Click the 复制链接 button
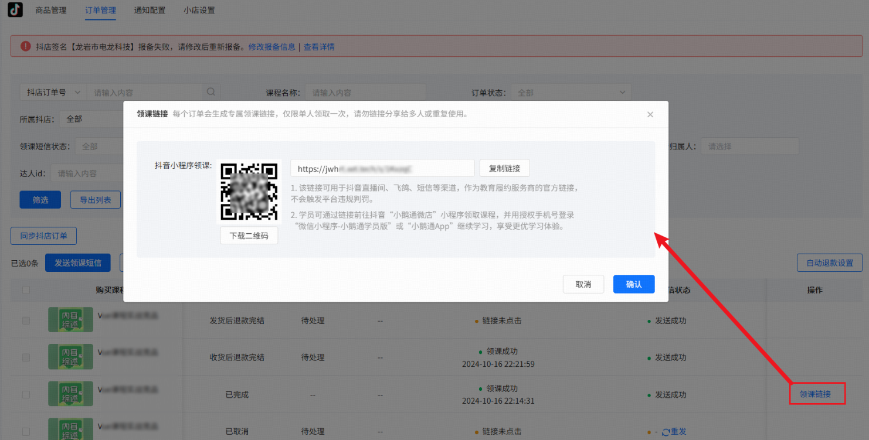Viewport: 869px width, 440px height. [504, 168]
